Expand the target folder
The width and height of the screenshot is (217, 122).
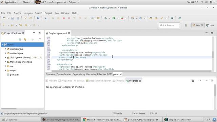click(5, 70)
